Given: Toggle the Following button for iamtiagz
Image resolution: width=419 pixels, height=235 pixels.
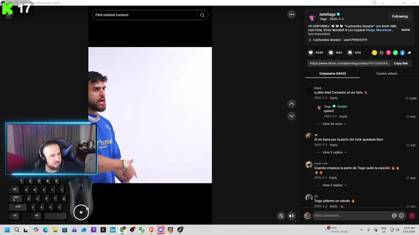Looking at the screenshot, I should point(400,16).
